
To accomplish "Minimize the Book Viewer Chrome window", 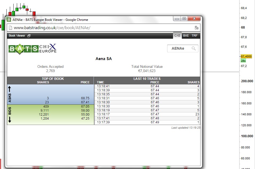I will (177, 19).
